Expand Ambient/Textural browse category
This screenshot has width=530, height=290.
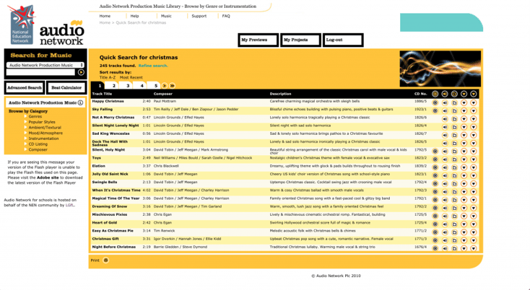click(45, 128)
